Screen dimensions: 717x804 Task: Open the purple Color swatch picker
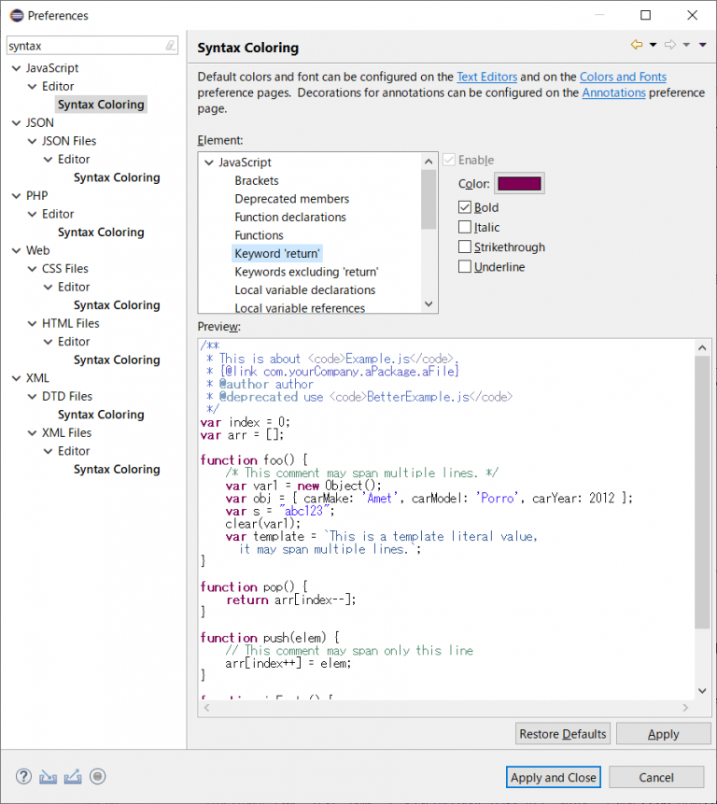[519, 184]
